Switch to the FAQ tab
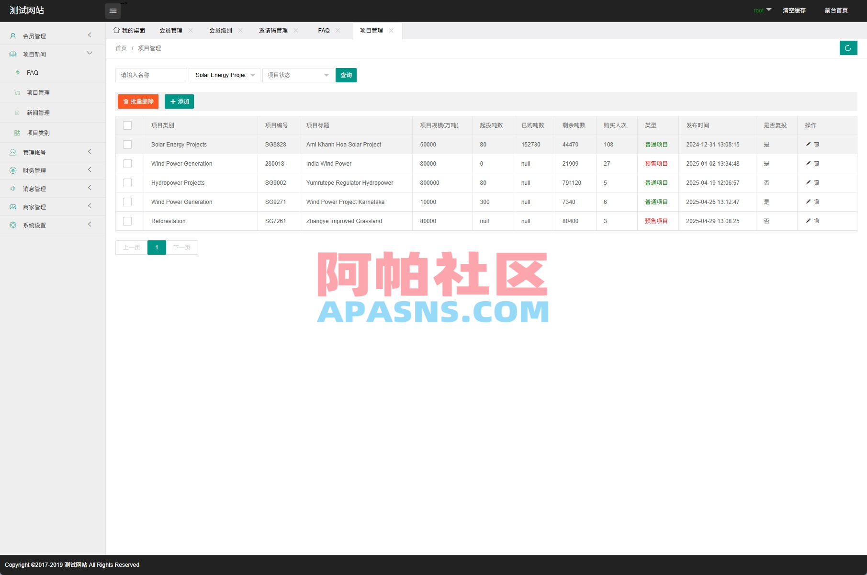This screenshot has height=575, width=867. point(324,30)
